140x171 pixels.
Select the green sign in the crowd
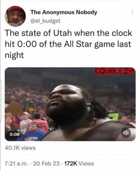pyautogui.click(x=114, y=116)
